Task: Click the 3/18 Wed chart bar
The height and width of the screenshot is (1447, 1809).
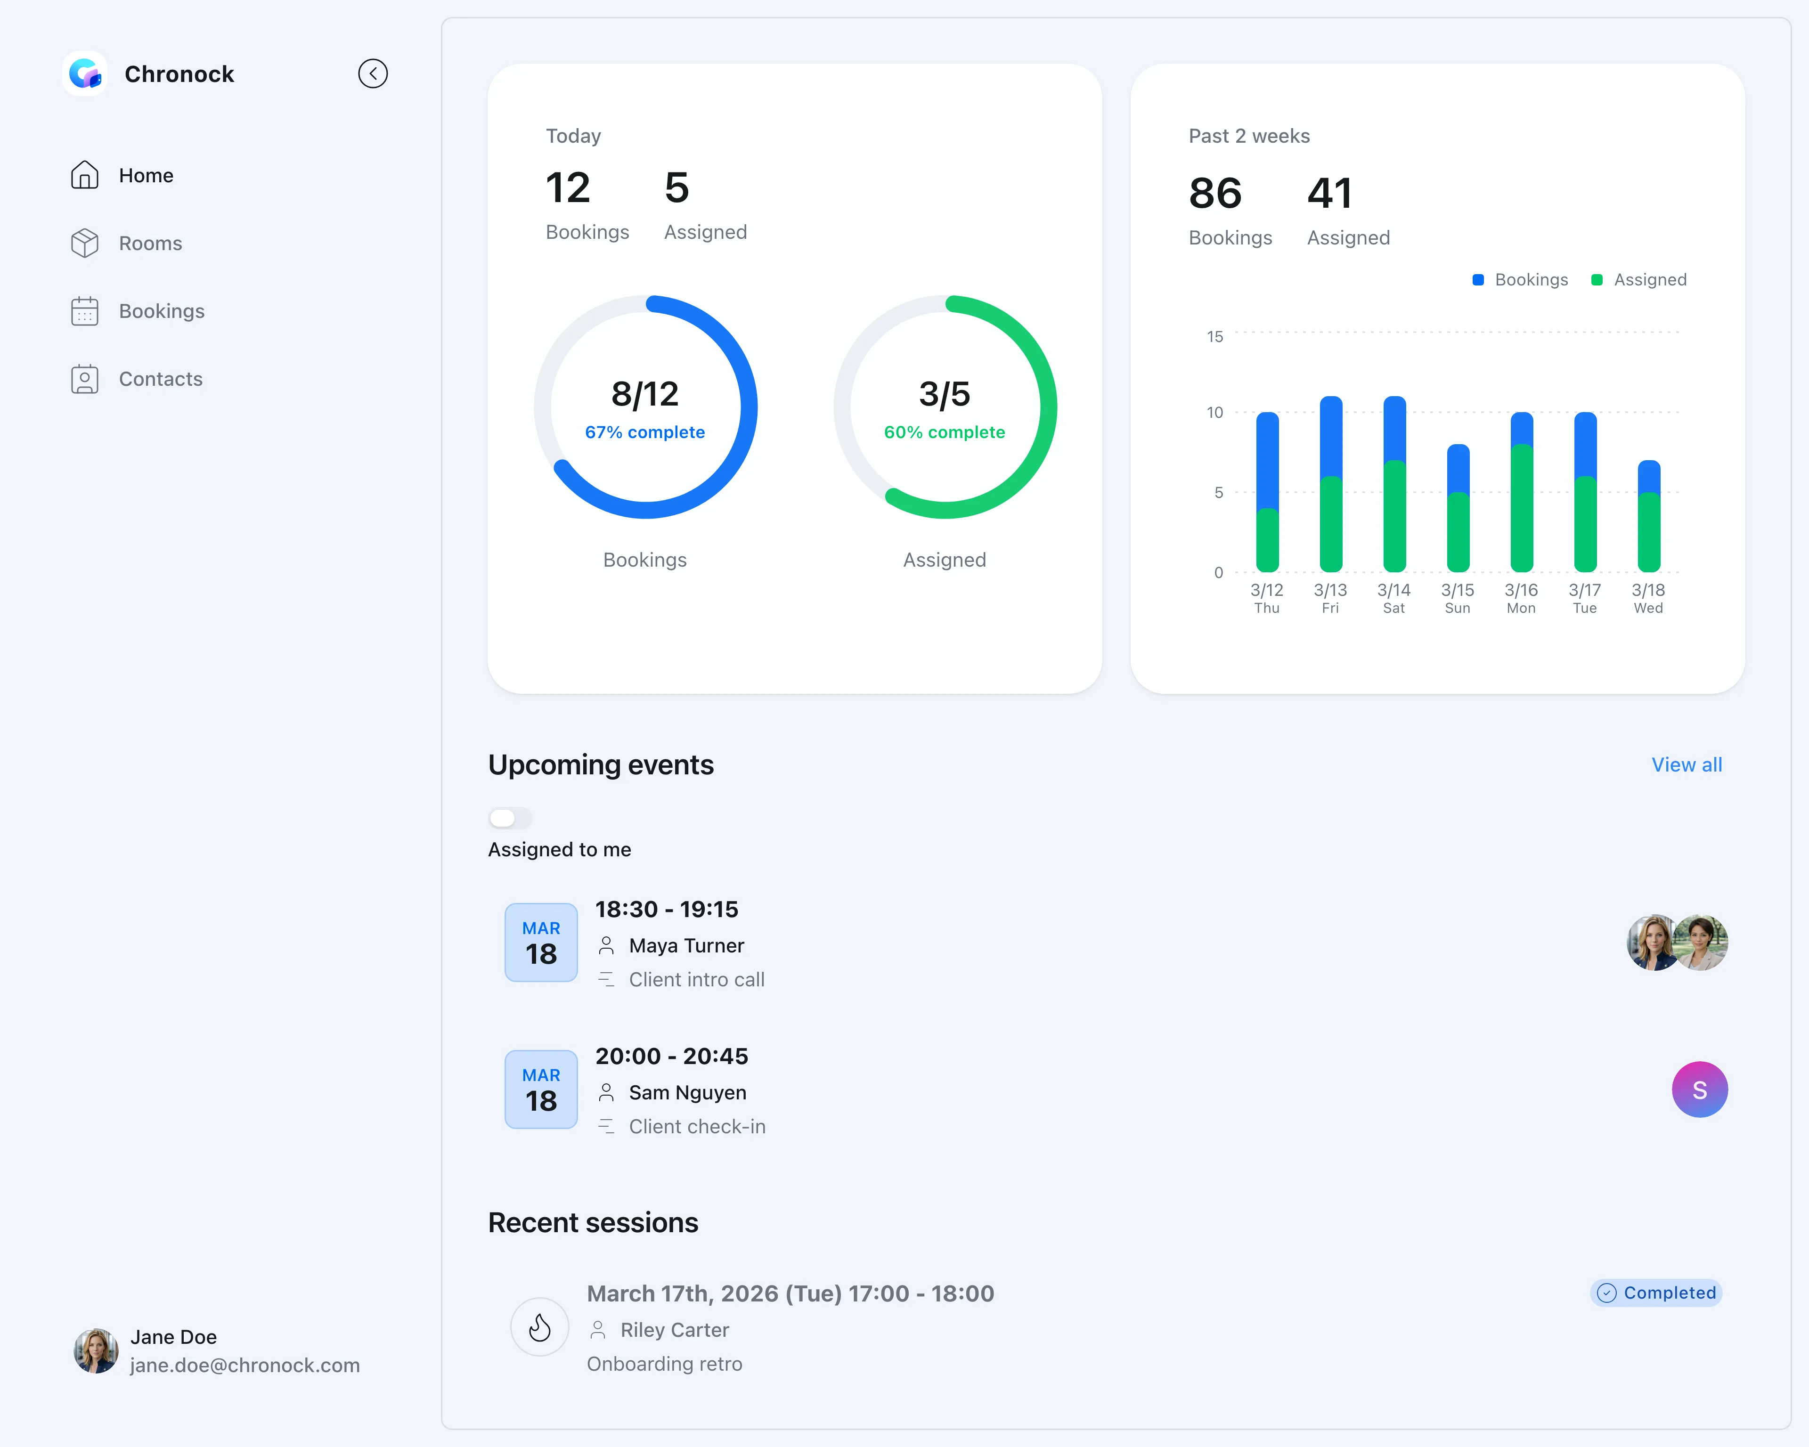Action: [x=1649, y=516]
